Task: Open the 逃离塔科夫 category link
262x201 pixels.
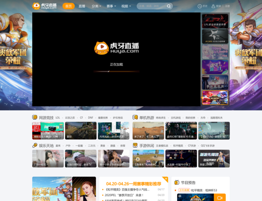Action: tap(216, 118)
